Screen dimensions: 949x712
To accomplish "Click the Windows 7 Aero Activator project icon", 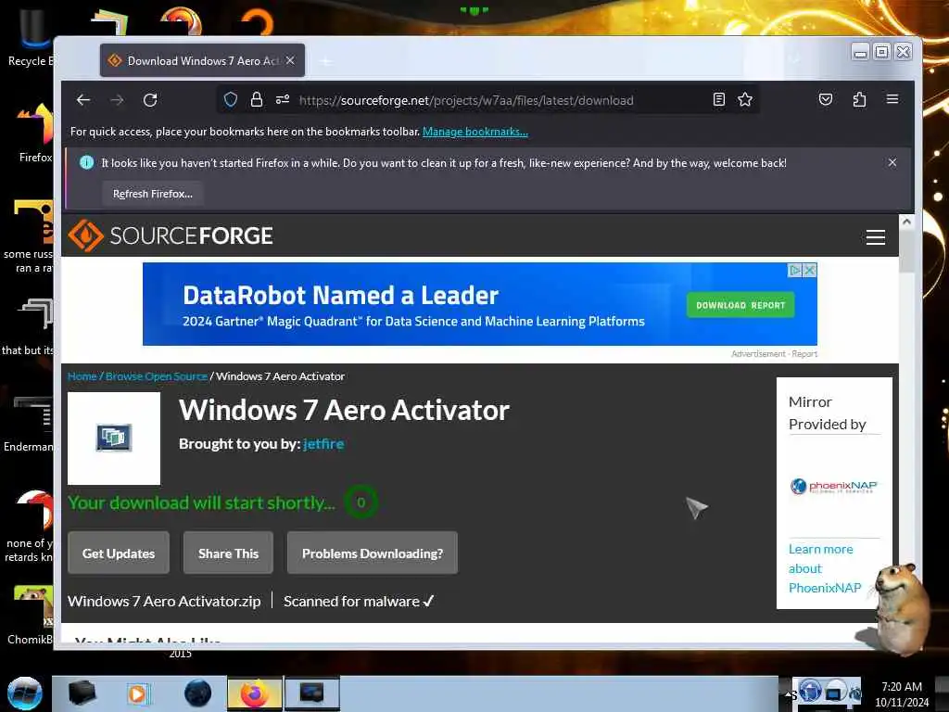I will 114,438.
